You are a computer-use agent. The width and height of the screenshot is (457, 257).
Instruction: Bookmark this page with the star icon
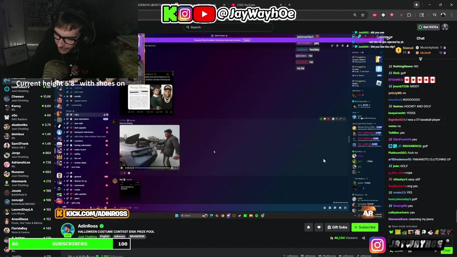(363, 15)
